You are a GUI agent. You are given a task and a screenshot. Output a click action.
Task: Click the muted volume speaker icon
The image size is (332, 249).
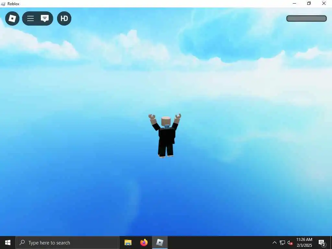coord(290,243)
